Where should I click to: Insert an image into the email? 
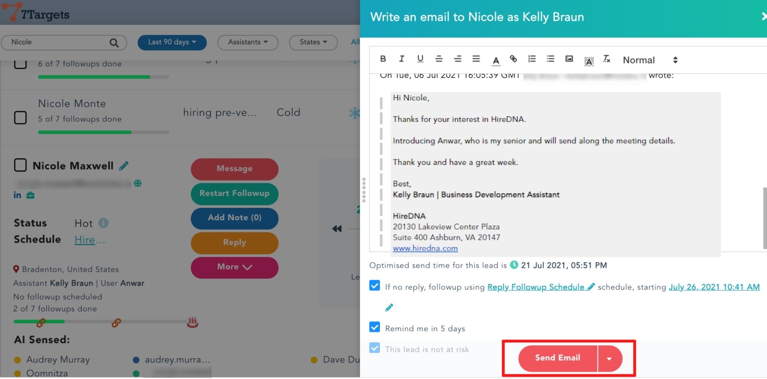569,59
